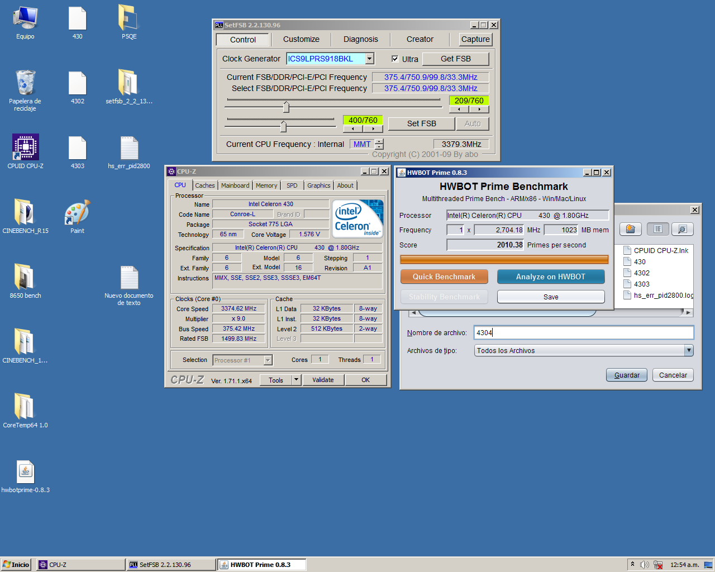Open the Processor #1 selection dropdown
The width and height of the screenshot is (715, 572).
(x=268, y=360)
